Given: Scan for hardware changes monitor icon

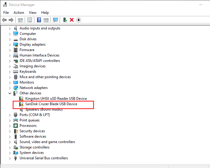Looking at the screenshot, I should [55, 20].
